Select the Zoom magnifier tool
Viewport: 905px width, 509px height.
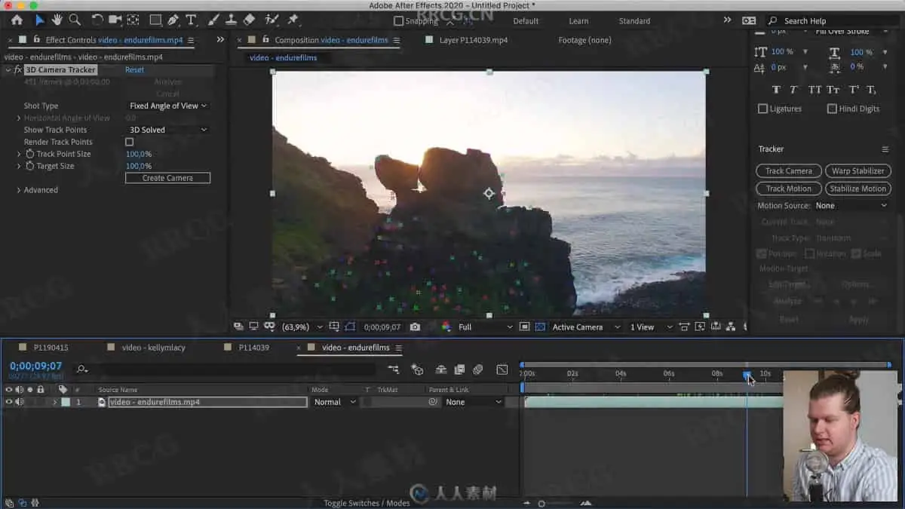pyautogui.click(x=75, y=20)
